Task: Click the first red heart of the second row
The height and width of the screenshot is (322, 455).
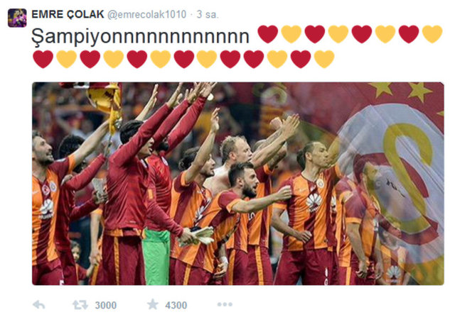Action: point(43,59)
